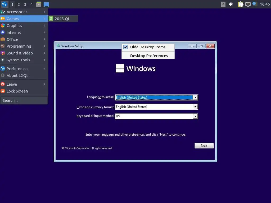This screenshot has width=271, height=203.
Task: Maximize the Windows Setup window
Action: click(x=201, y=46)
